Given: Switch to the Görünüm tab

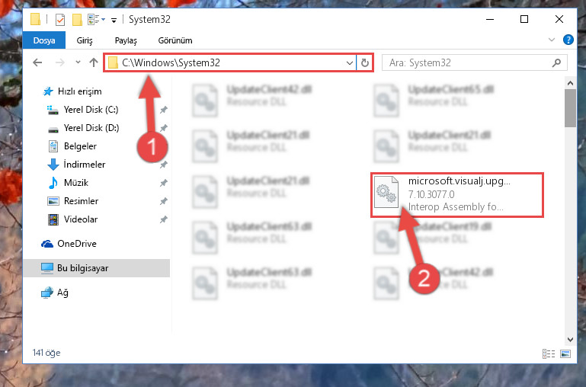Looking at the screenshot, I should (175, 40).
